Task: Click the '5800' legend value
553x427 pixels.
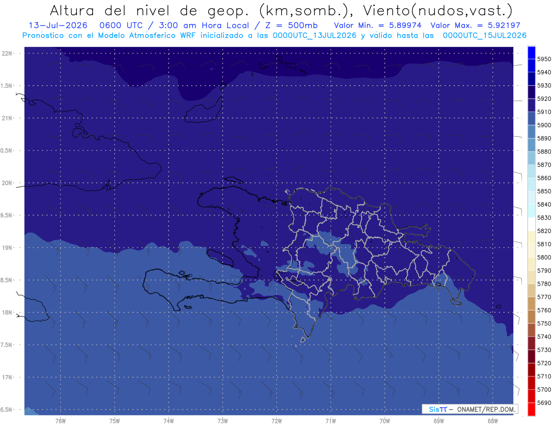Action: coord(544,257)
